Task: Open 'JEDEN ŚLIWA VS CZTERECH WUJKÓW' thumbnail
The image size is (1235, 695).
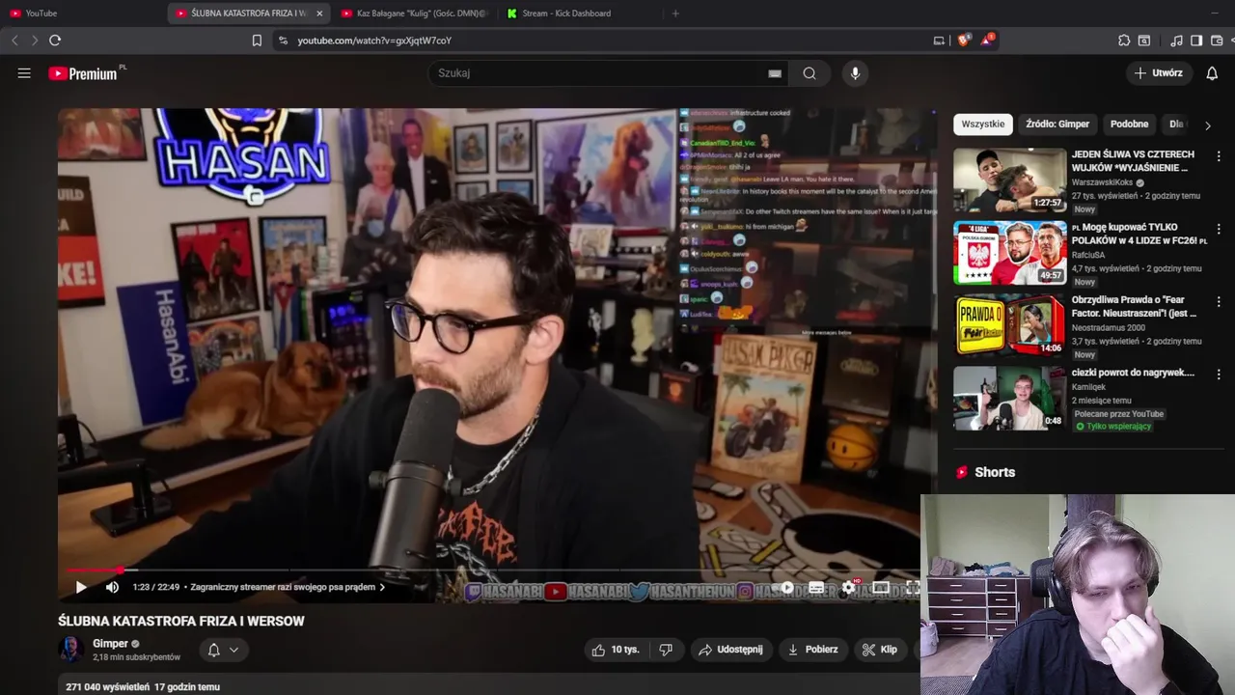Action: 1009,181
